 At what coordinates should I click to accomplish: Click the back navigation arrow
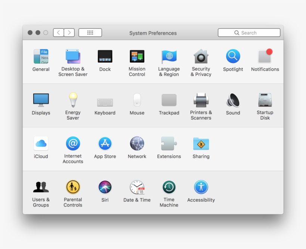pyautogui.click(x=59, y=32)
